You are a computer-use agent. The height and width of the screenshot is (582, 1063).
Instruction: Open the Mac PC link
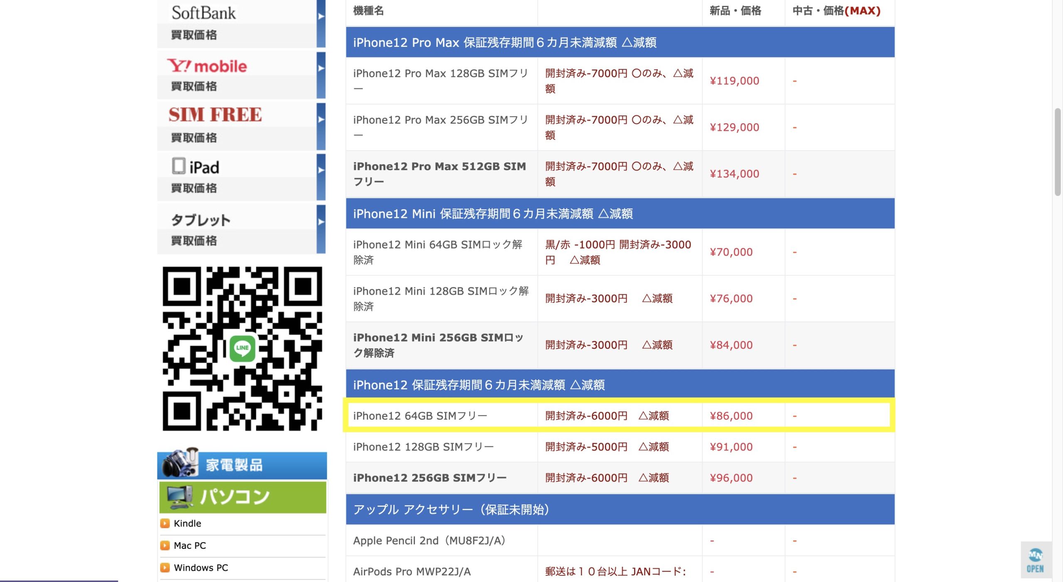pyautogui.click(x=190, y=545)
